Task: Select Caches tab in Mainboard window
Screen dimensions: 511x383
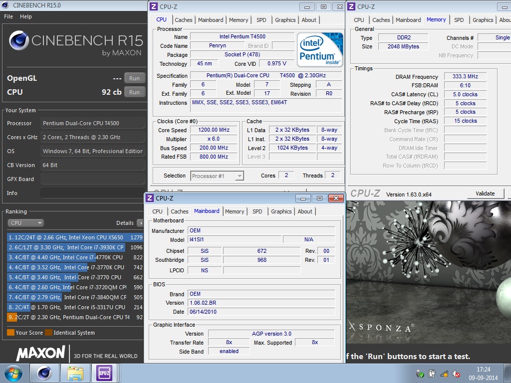Action: click(x=180, y=211)
